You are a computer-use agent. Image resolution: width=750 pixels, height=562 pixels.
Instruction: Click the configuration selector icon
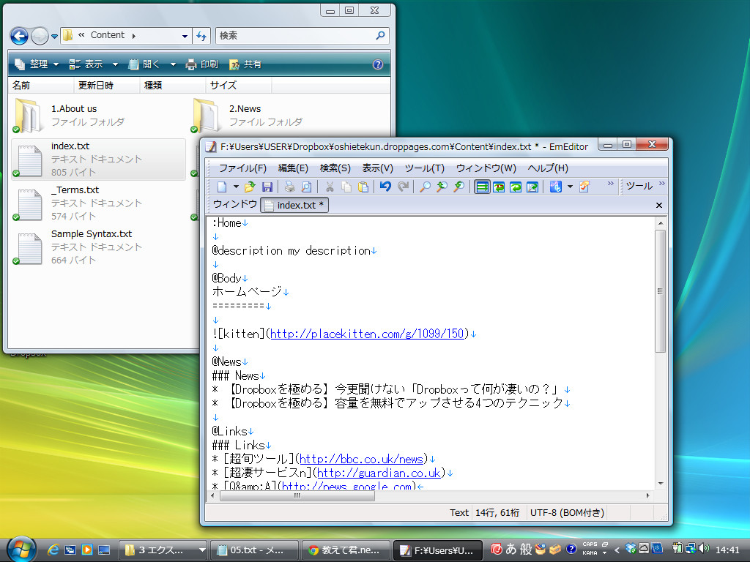(555, 187)
